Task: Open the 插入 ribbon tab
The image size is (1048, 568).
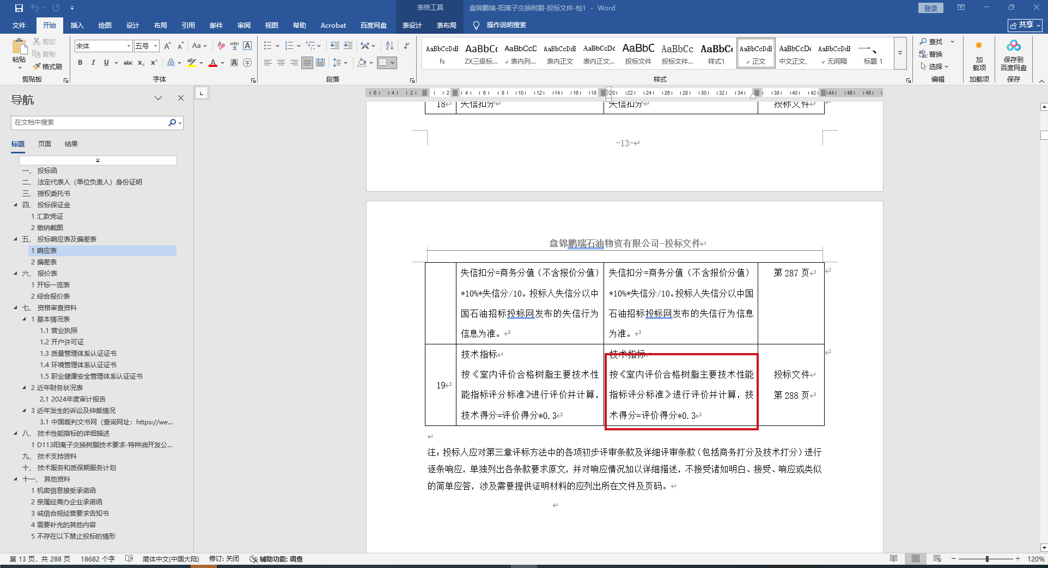Action: 77,25
